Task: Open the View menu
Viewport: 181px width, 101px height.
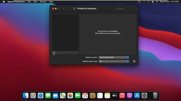Action: (35, 2)
